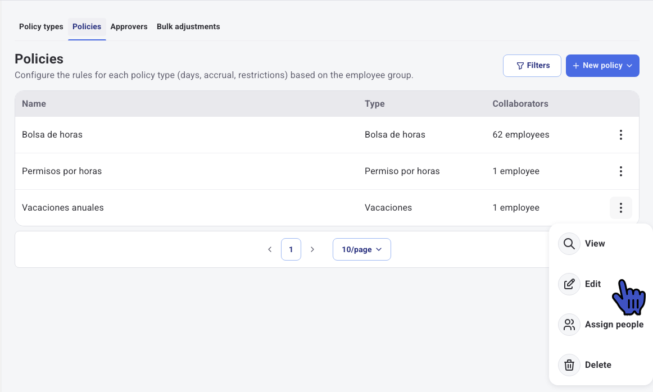Click the Permisos por horas policy name
The width and height of the screenshot is (653, 392).
tap(62, 171)
